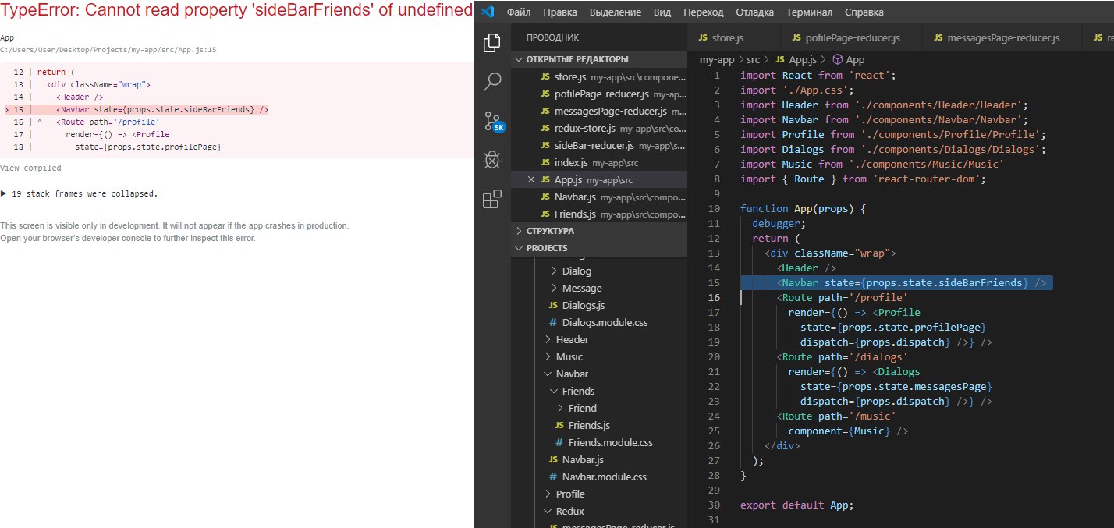Click the View compiled link

point(30,168)
